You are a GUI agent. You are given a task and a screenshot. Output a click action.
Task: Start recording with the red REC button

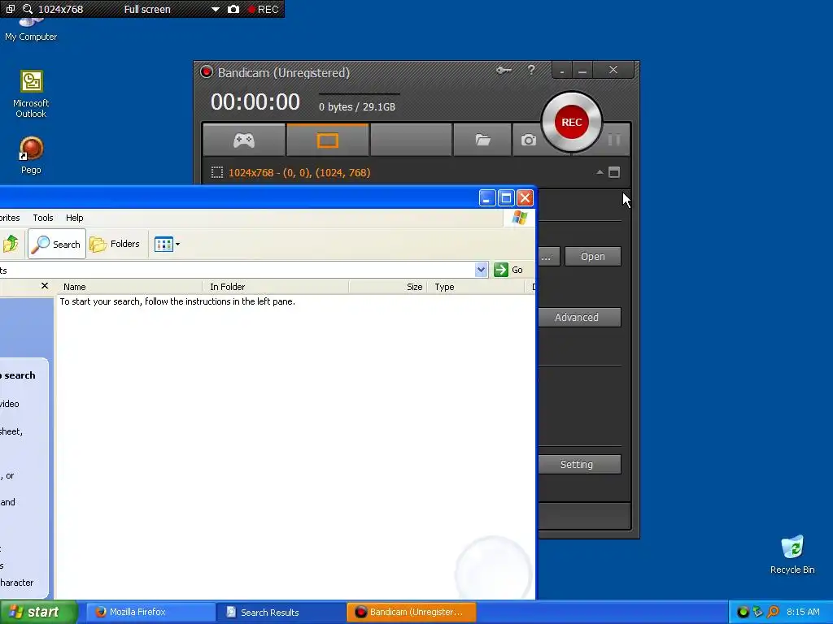(x=572, y=122)
